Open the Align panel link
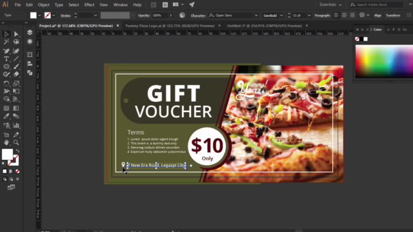This screenshot has height=232, width=413. [x=378, y=15]
